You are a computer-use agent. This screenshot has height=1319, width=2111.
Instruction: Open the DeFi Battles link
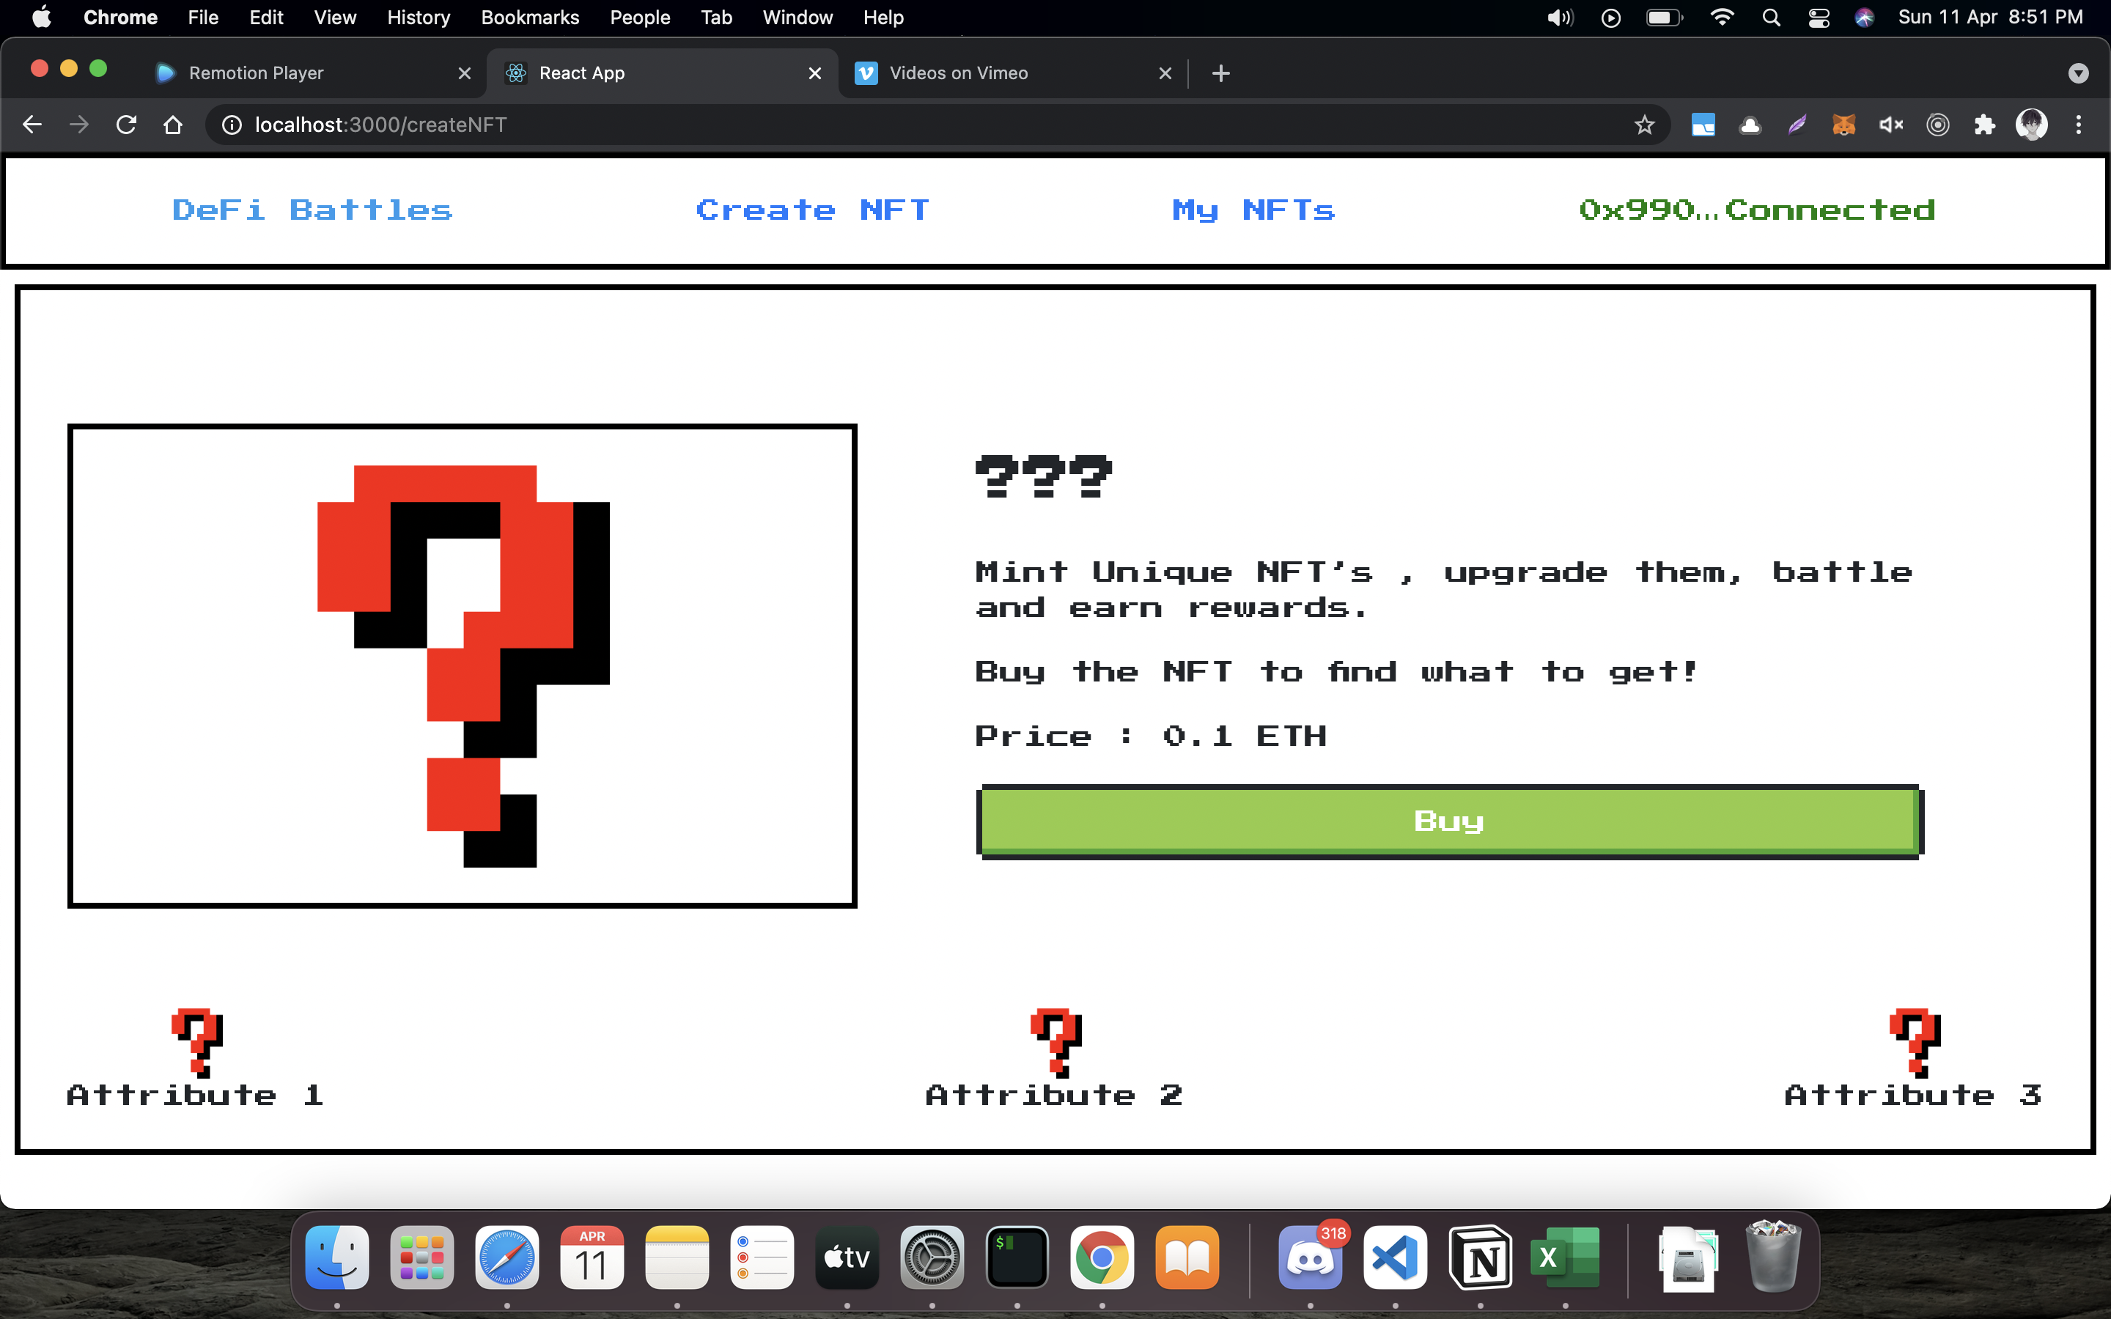(312, 210)
